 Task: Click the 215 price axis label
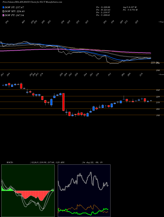pos(158,102)
